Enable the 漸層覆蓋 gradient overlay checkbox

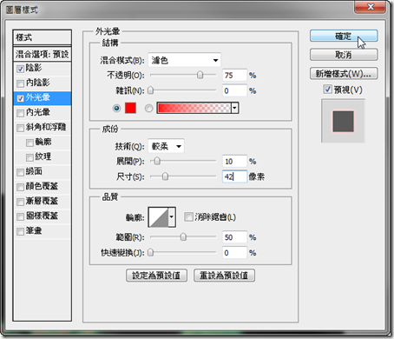(20, 202)
